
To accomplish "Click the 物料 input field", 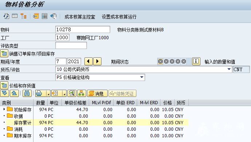I will [x=83, y=29].
